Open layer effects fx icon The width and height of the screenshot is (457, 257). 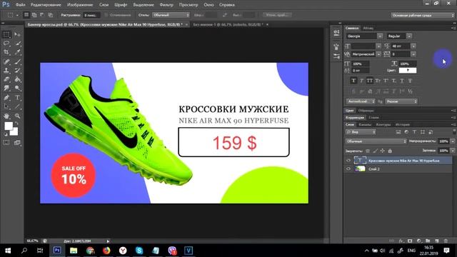tap(401, 241)
